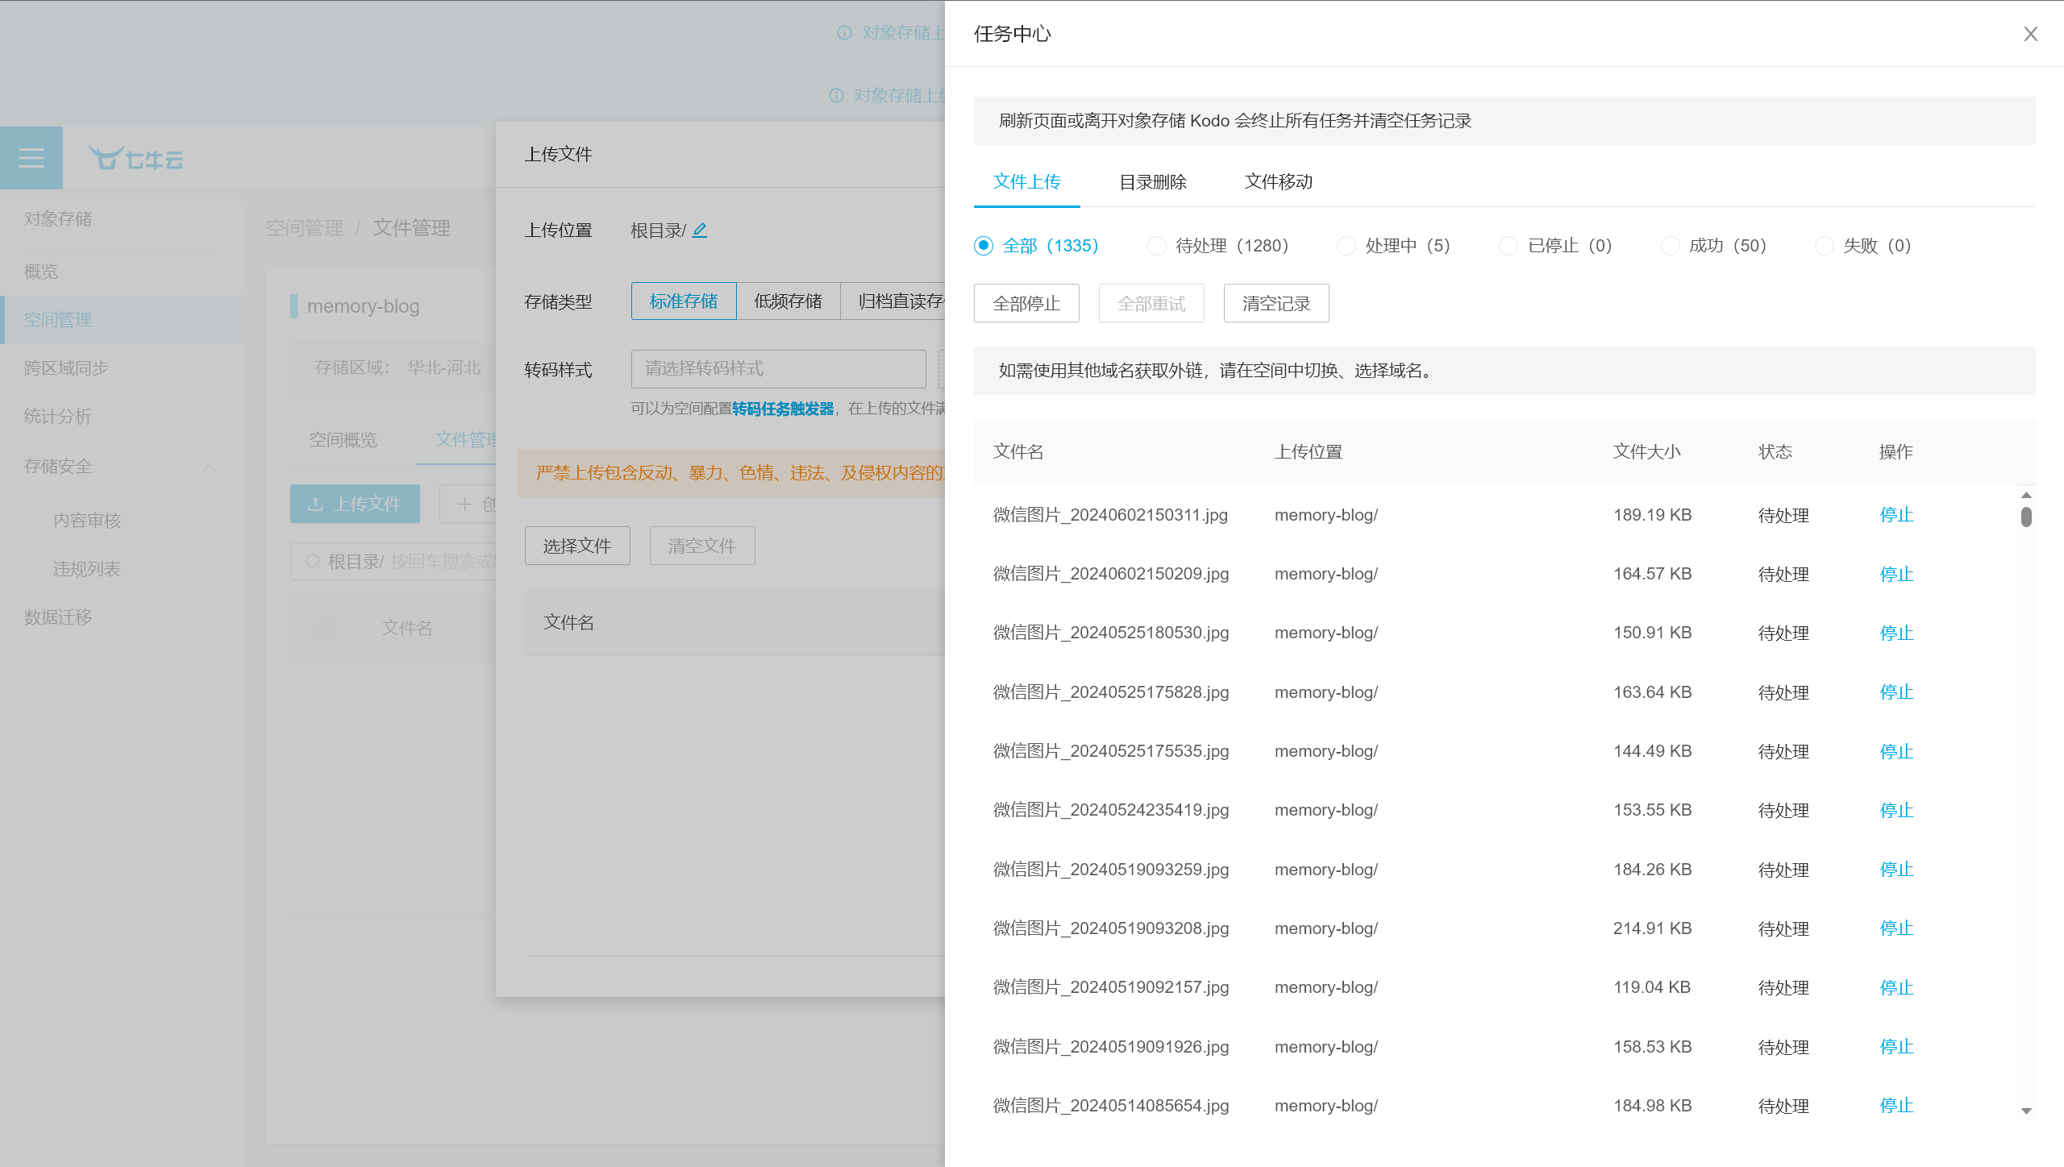Click the blue 上传文件 button
Viewport: 2064px width, 1167px height.
coord(355,504)
